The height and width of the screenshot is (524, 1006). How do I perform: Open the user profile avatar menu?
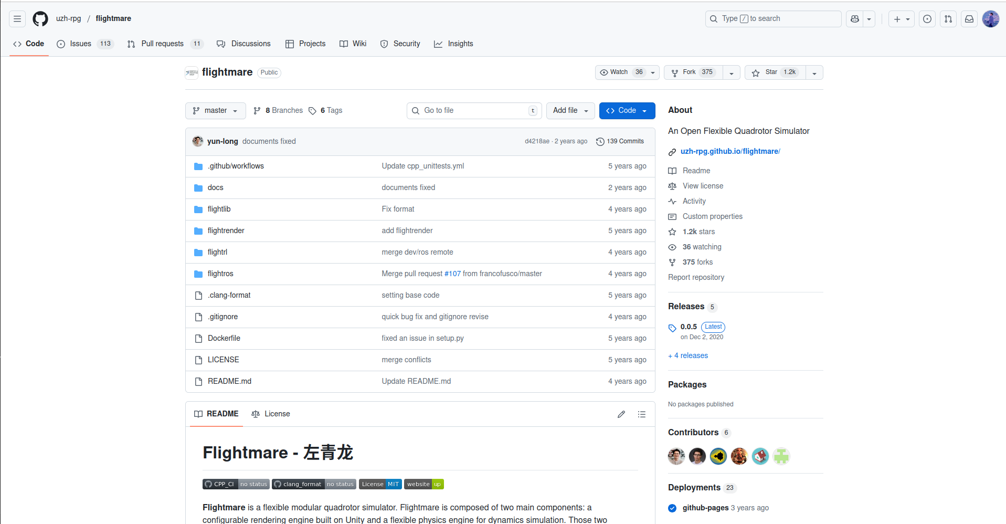pyautogui.click(x=991, y=19)
